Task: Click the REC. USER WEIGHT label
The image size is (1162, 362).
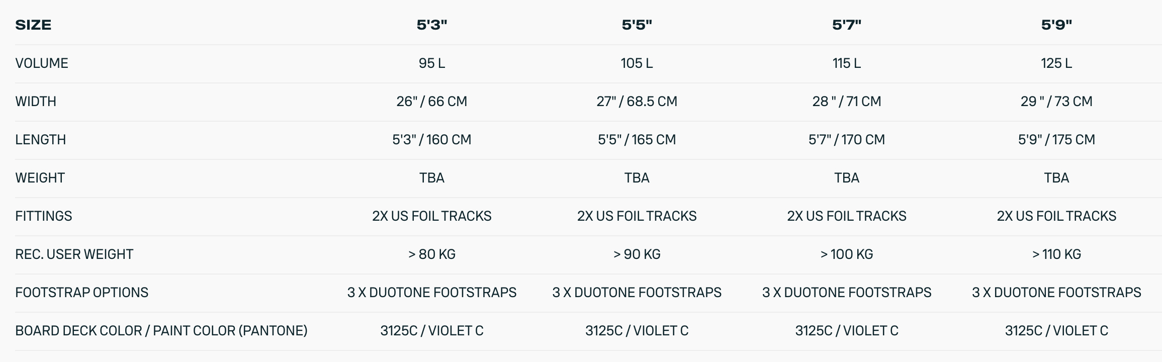Action: (74, 254)
